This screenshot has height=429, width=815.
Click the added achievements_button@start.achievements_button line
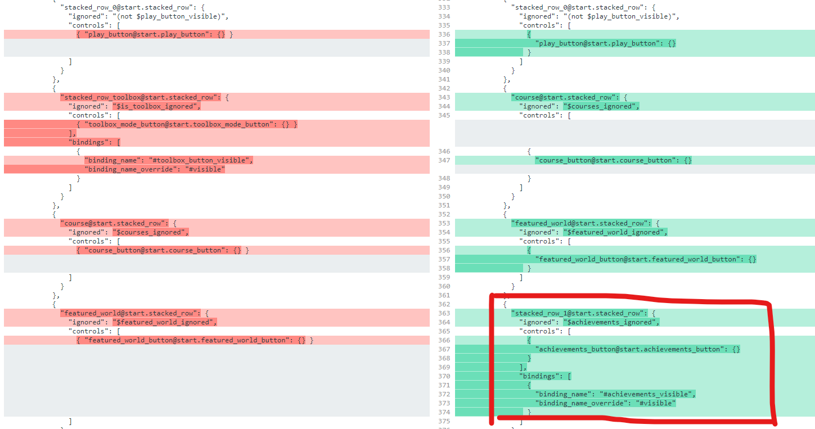tap(637, 349)
